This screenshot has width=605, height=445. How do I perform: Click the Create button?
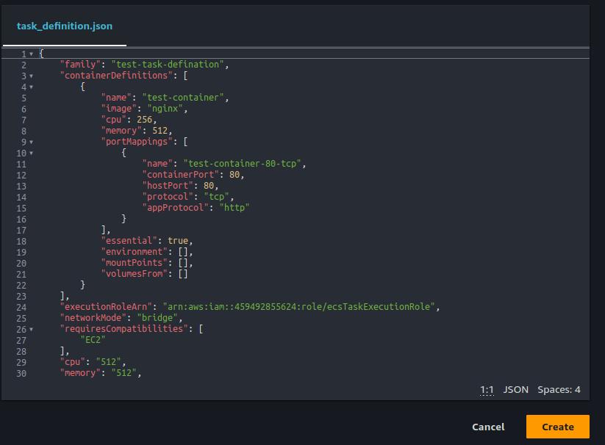[557, 427]
